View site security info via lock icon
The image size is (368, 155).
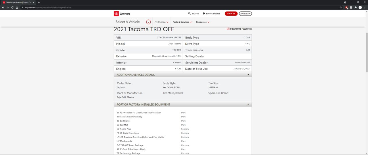(22, 7)
